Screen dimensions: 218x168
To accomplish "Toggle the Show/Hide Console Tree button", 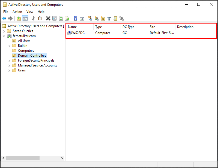I will click(x=25, y=18).
